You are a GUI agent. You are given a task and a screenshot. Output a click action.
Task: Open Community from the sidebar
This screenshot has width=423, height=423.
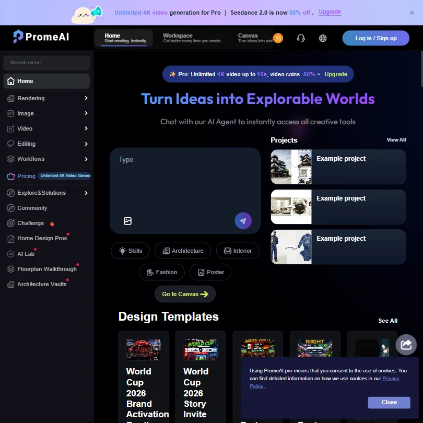pos(32,208)
